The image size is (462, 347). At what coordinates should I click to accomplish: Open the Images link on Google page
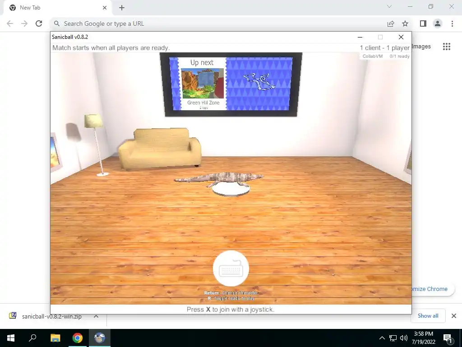[421, 47]
